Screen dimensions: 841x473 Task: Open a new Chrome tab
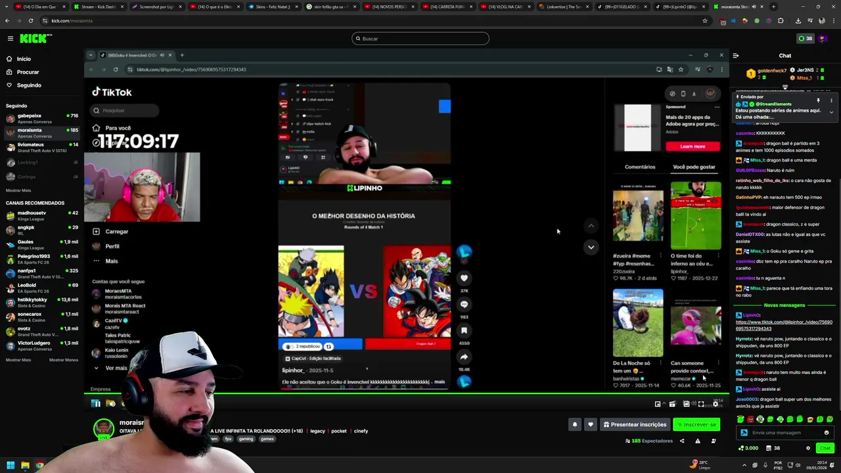(x=773, y=7)
